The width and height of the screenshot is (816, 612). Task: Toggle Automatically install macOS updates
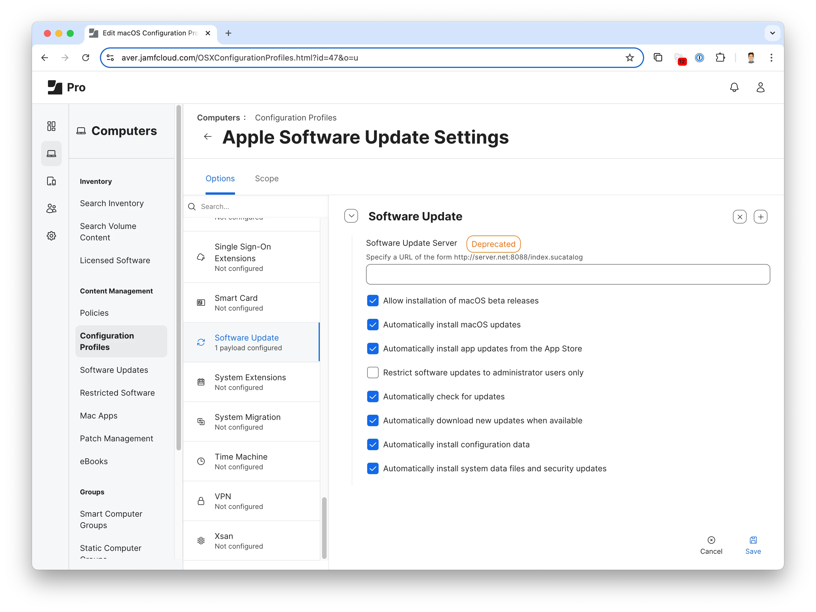373,325
